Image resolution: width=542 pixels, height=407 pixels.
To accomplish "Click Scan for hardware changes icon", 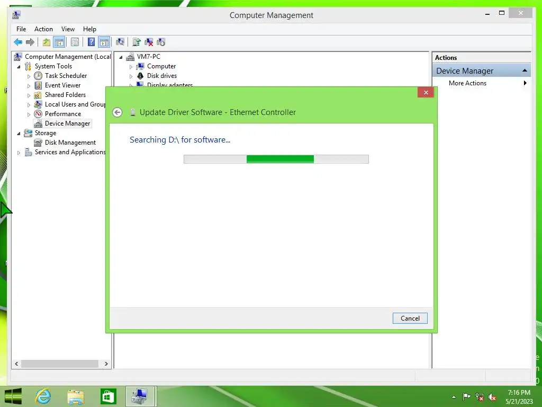I will (x=120, y=42).
